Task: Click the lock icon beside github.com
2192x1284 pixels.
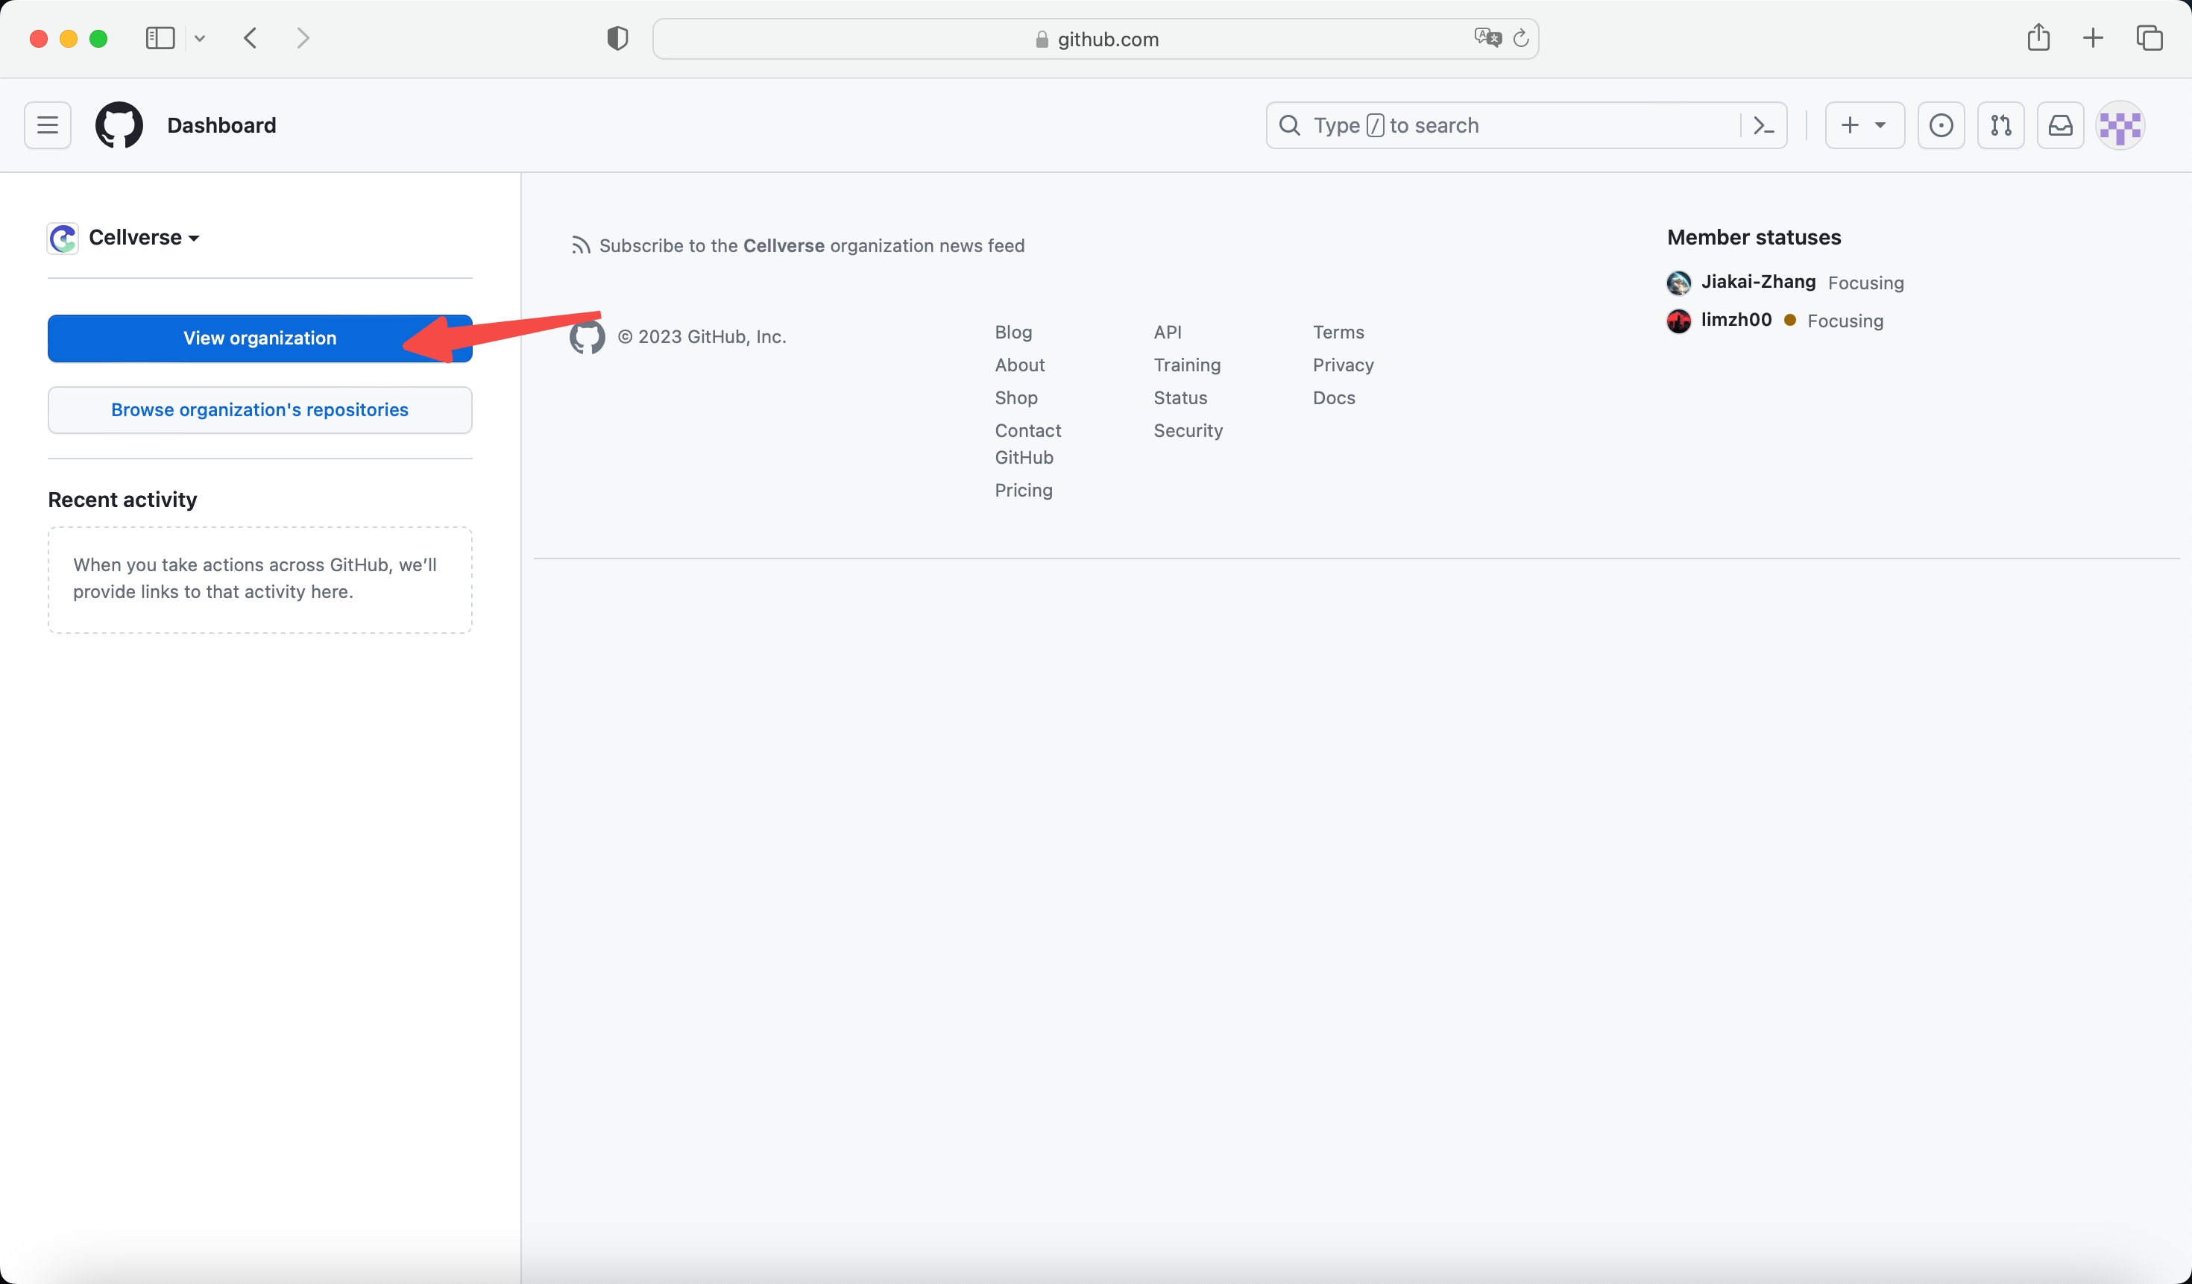Action: 1042,40
